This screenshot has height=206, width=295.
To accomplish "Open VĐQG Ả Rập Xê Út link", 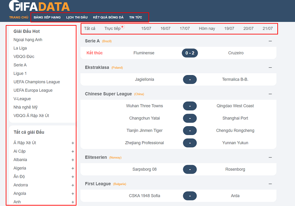I will (x=31, y=116).
